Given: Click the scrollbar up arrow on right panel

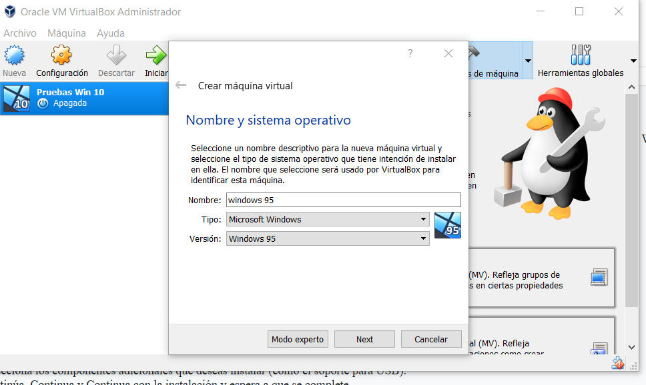Looking at the screenshot, I should [x=631, y=87].
